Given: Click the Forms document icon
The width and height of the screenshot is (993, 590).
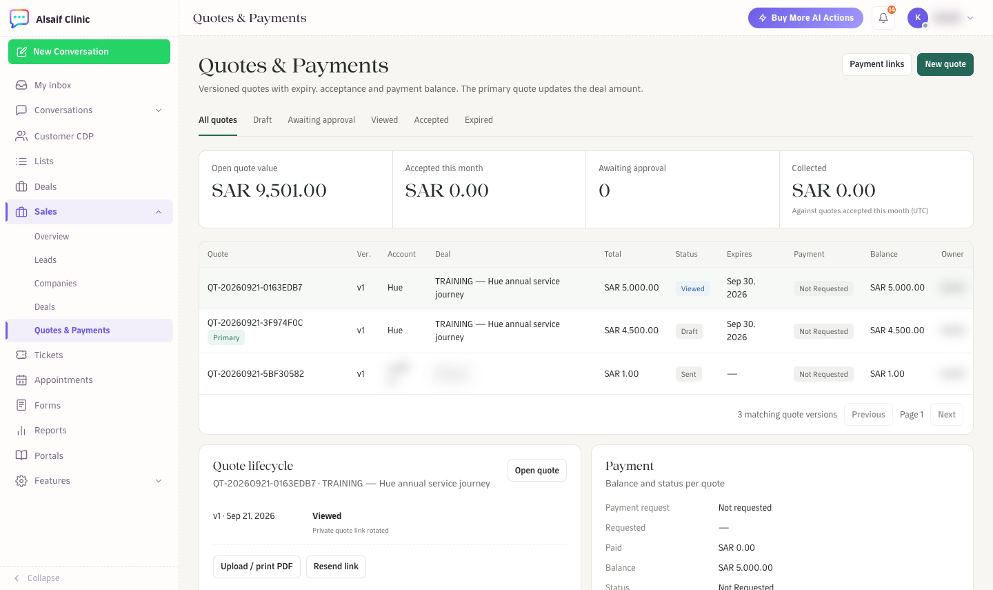Looking at the screenshot, I should [21, 405].
